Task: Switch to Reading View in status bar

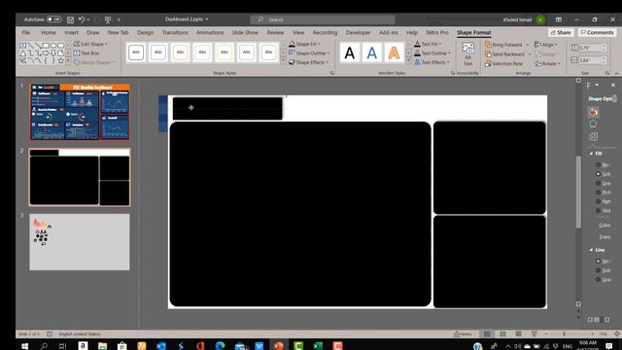Action: (x=518, y=334)
